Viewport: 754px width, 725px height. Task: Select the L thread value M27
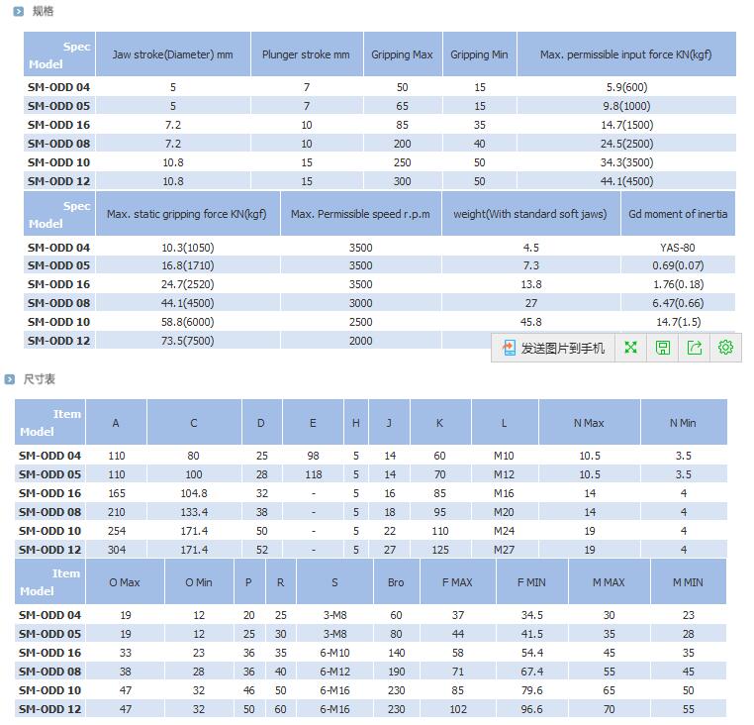pyautogui.click(x=504, y=550)
